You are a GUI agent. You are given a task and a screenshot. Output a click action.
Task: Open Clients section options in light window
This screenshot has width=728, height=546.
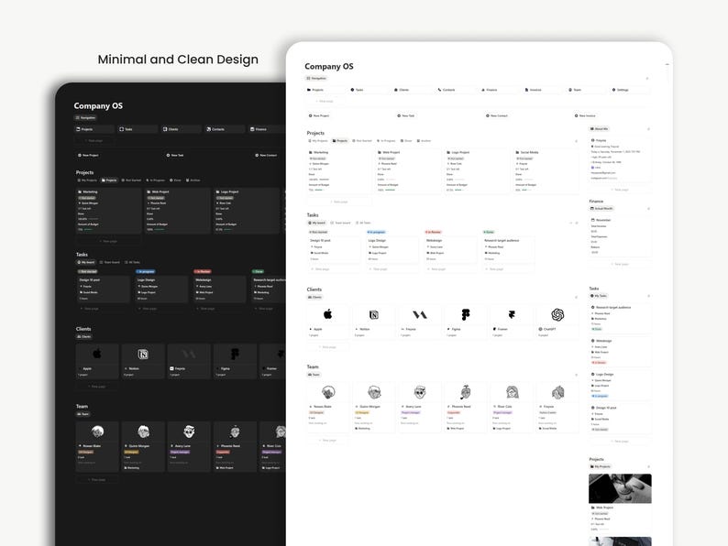(577, 298)
